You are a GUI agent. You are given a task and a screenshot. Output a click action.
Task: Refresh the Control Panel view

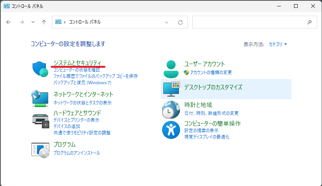[180, 22]
